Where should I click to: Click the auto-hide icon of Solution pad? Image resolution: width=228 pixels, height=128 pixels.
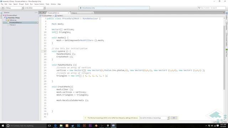pos(35,13)
